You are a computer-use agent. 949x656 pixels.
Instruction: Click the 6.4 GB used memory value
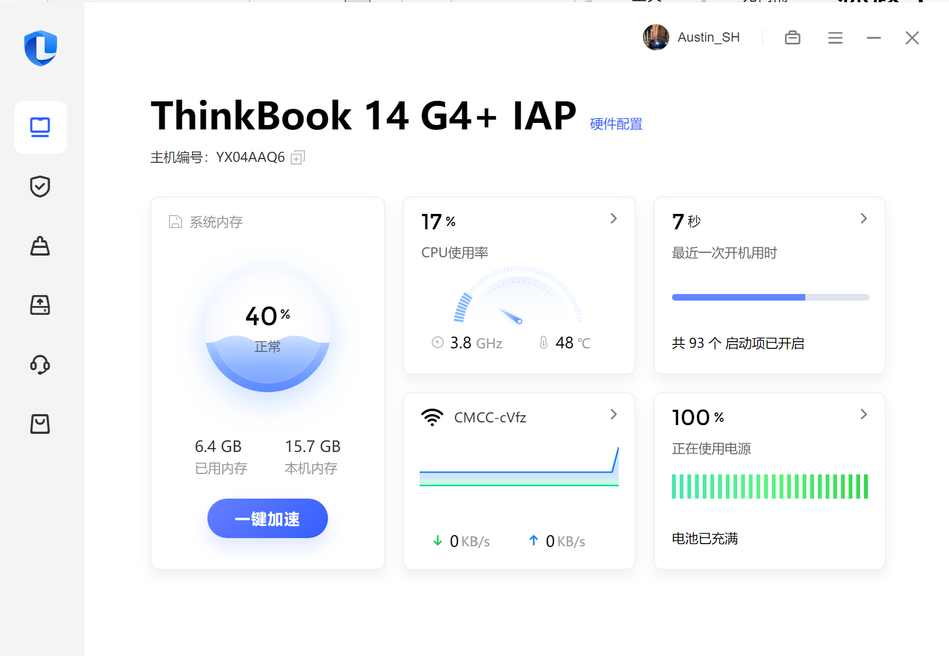(218, 446)
